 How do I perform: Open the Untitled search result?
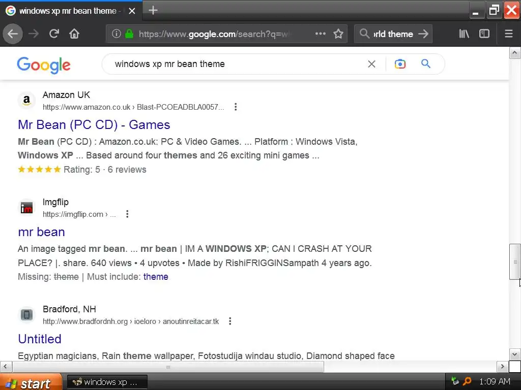(x=40, y=339)
